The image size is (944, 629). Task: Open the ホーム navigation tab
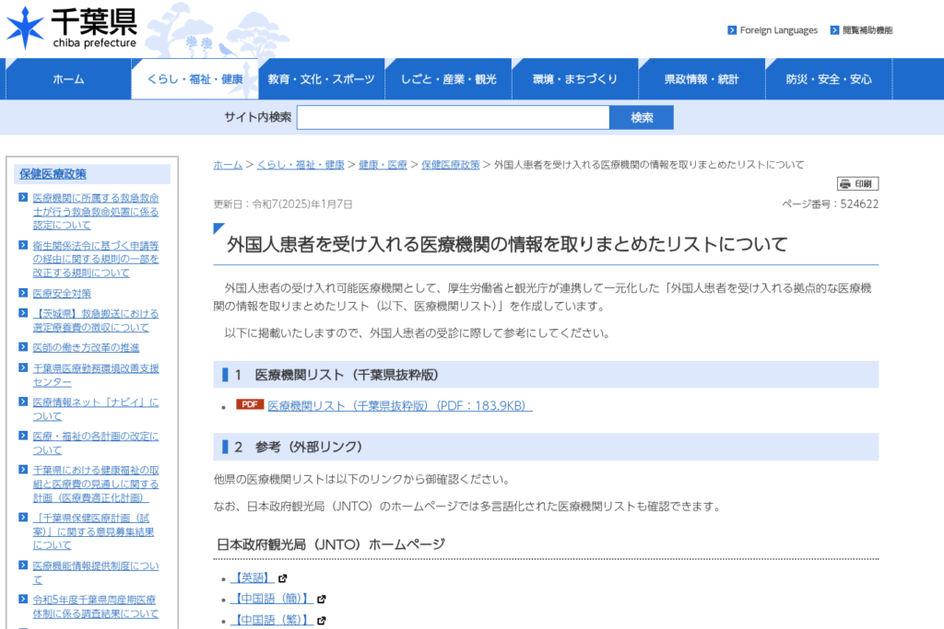pos(68,79)
